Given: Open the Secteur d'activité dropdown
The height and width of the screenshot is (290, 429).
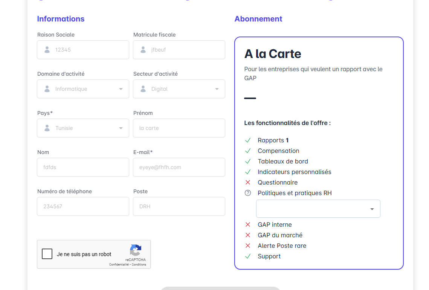Looking at the screenshot, I should coord(217,89).
